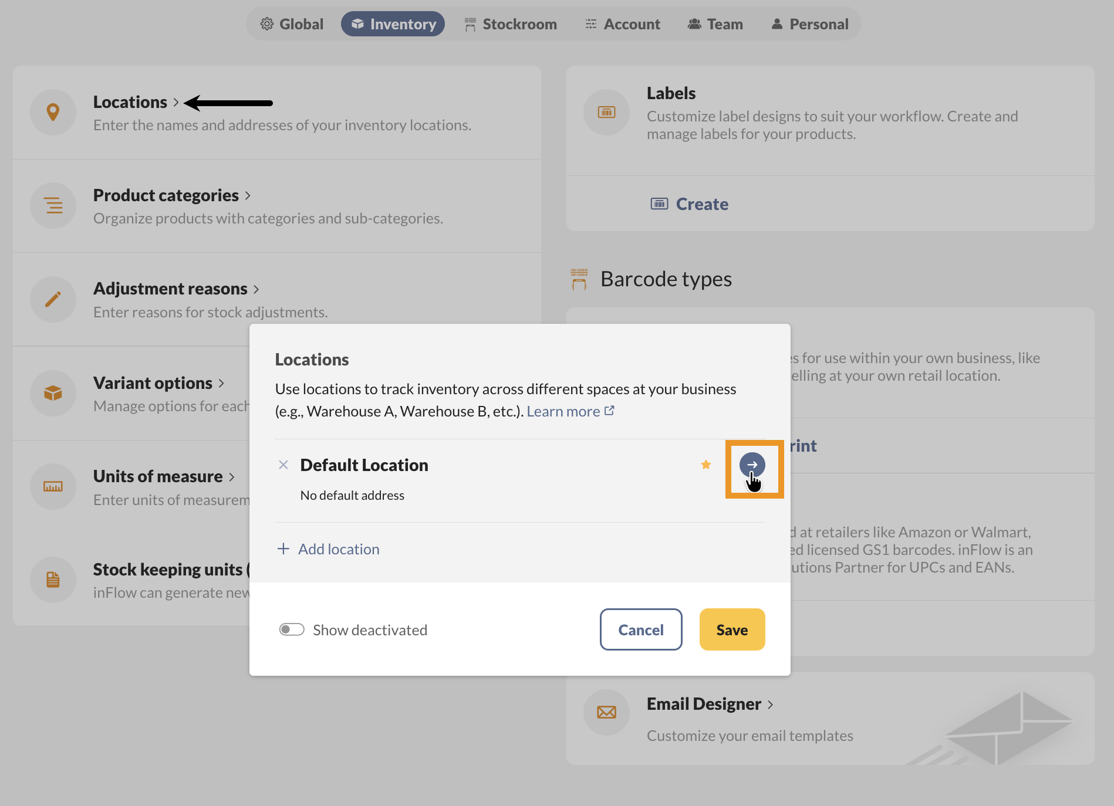Remove Default Location with the X icon
Screen dimensions: 1114x806
coord(283,465)
